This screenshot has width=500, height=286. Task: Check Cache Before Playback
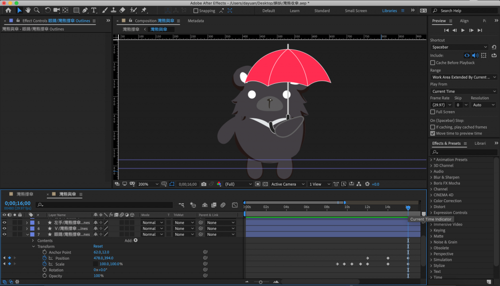click(433, 63)
